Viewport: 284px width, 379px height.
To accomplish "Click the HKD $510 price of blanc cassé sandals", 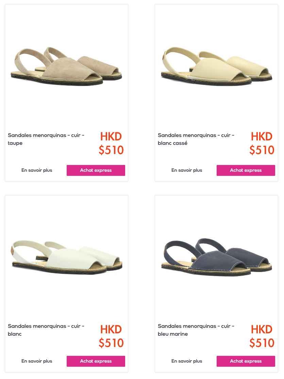I will pos(262,143).
